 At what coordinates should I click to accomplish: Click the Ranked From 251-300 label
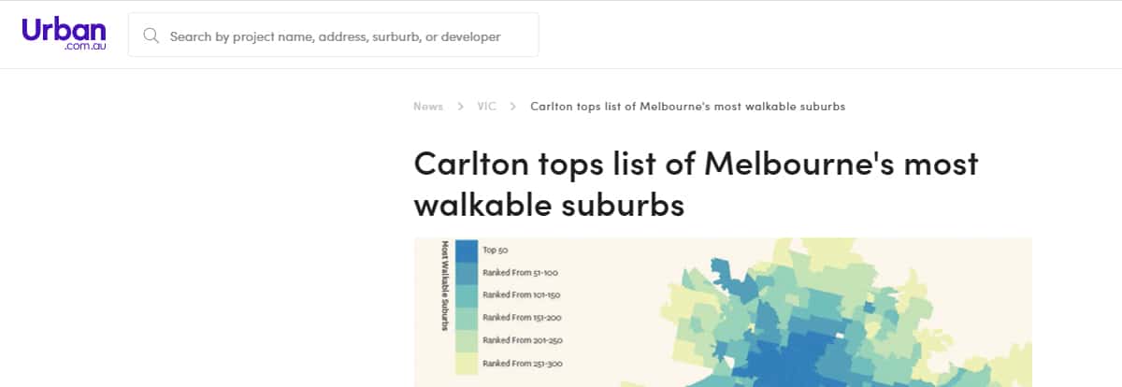click(x=522, y=363)
